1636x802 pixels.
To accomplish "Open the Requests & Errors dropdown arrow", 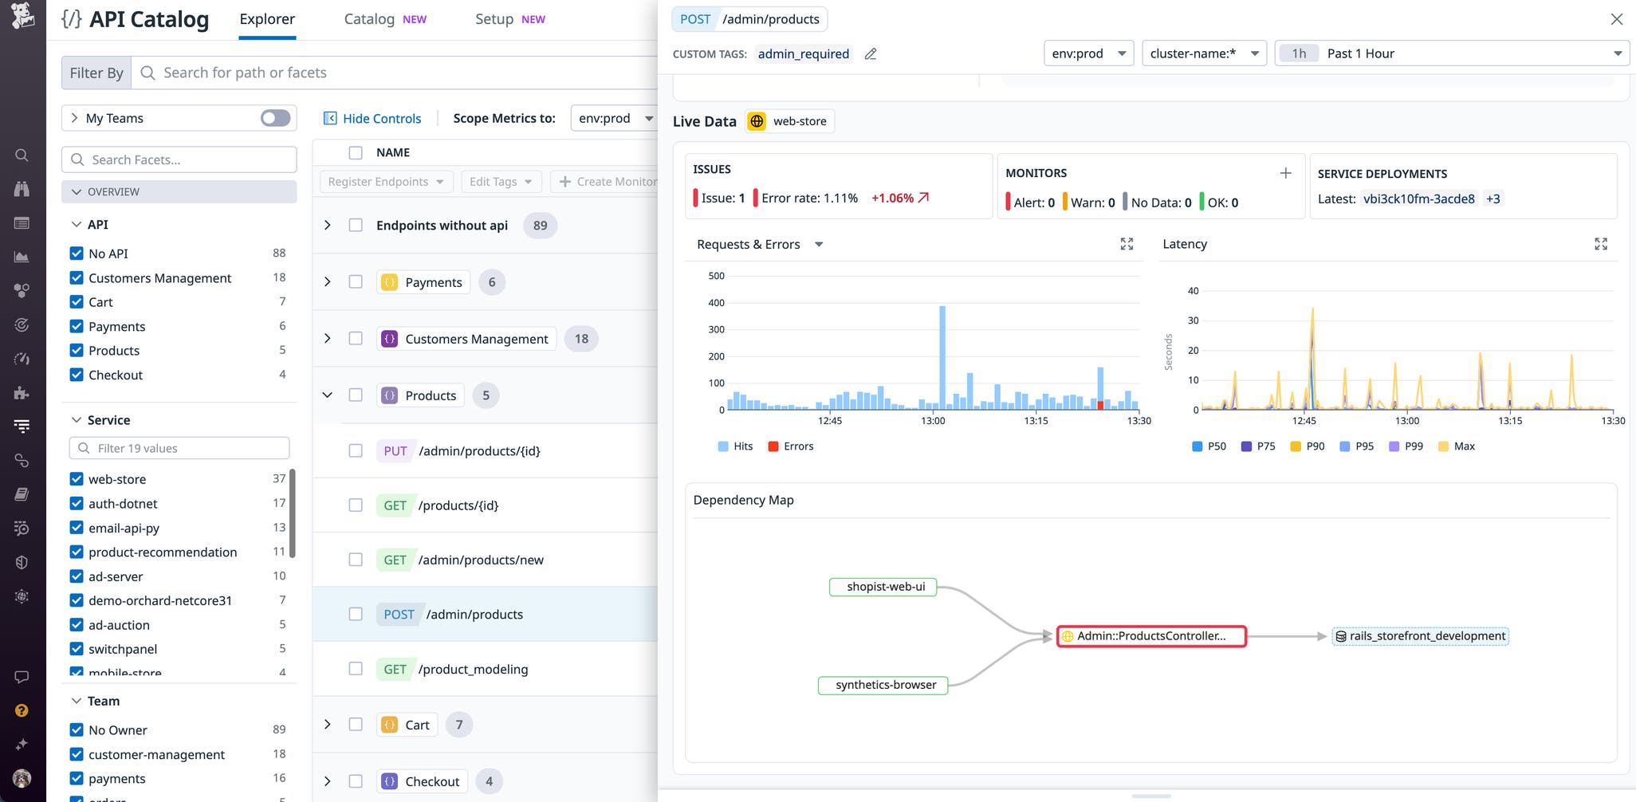I will pyautogui.click(x=819, y=245).
